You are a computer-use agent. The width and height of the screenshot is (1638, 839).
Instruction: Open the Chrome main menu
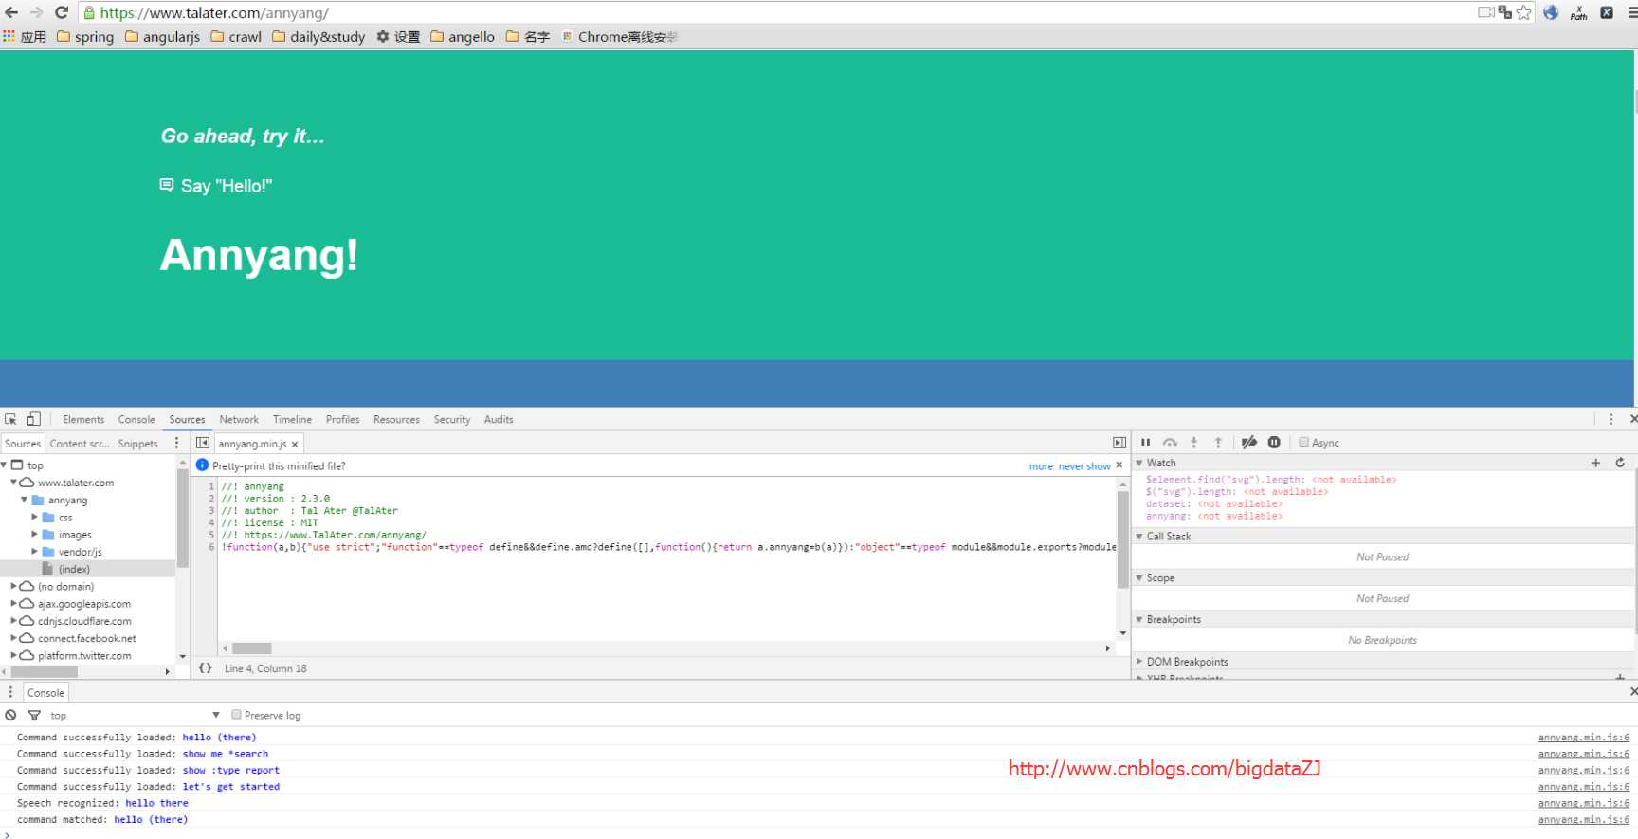click(x=1631, y=12)
